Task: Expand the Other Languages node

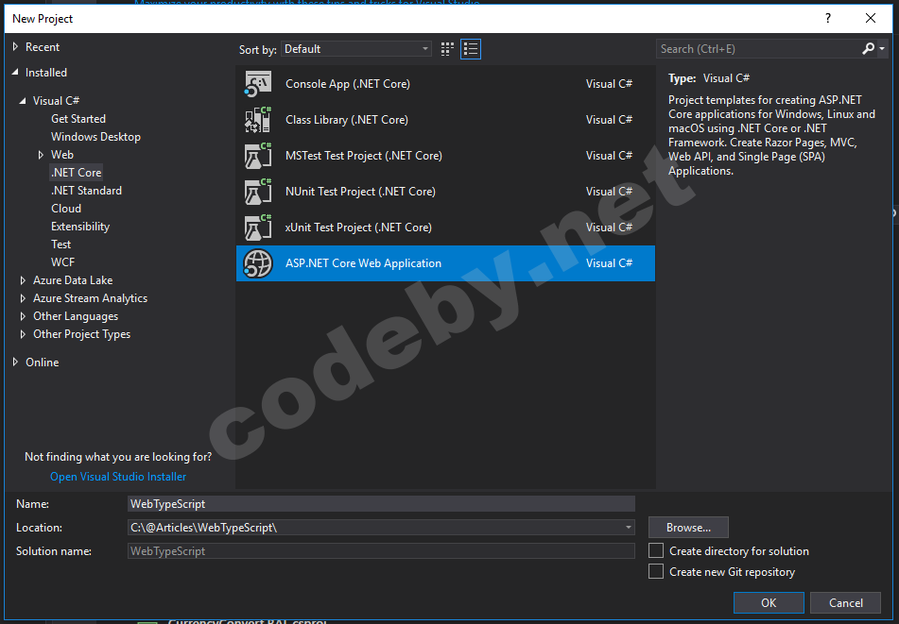Action: (23, 316)
